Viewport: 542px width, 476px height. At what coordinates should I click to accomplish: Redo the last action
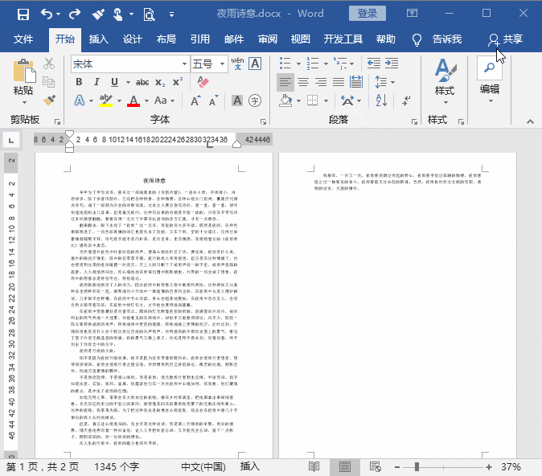tap(74, 14)
